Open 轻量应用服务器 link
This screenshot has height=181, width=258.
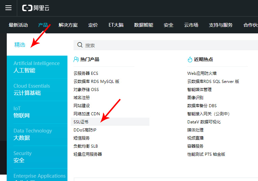tap(88, 154)
